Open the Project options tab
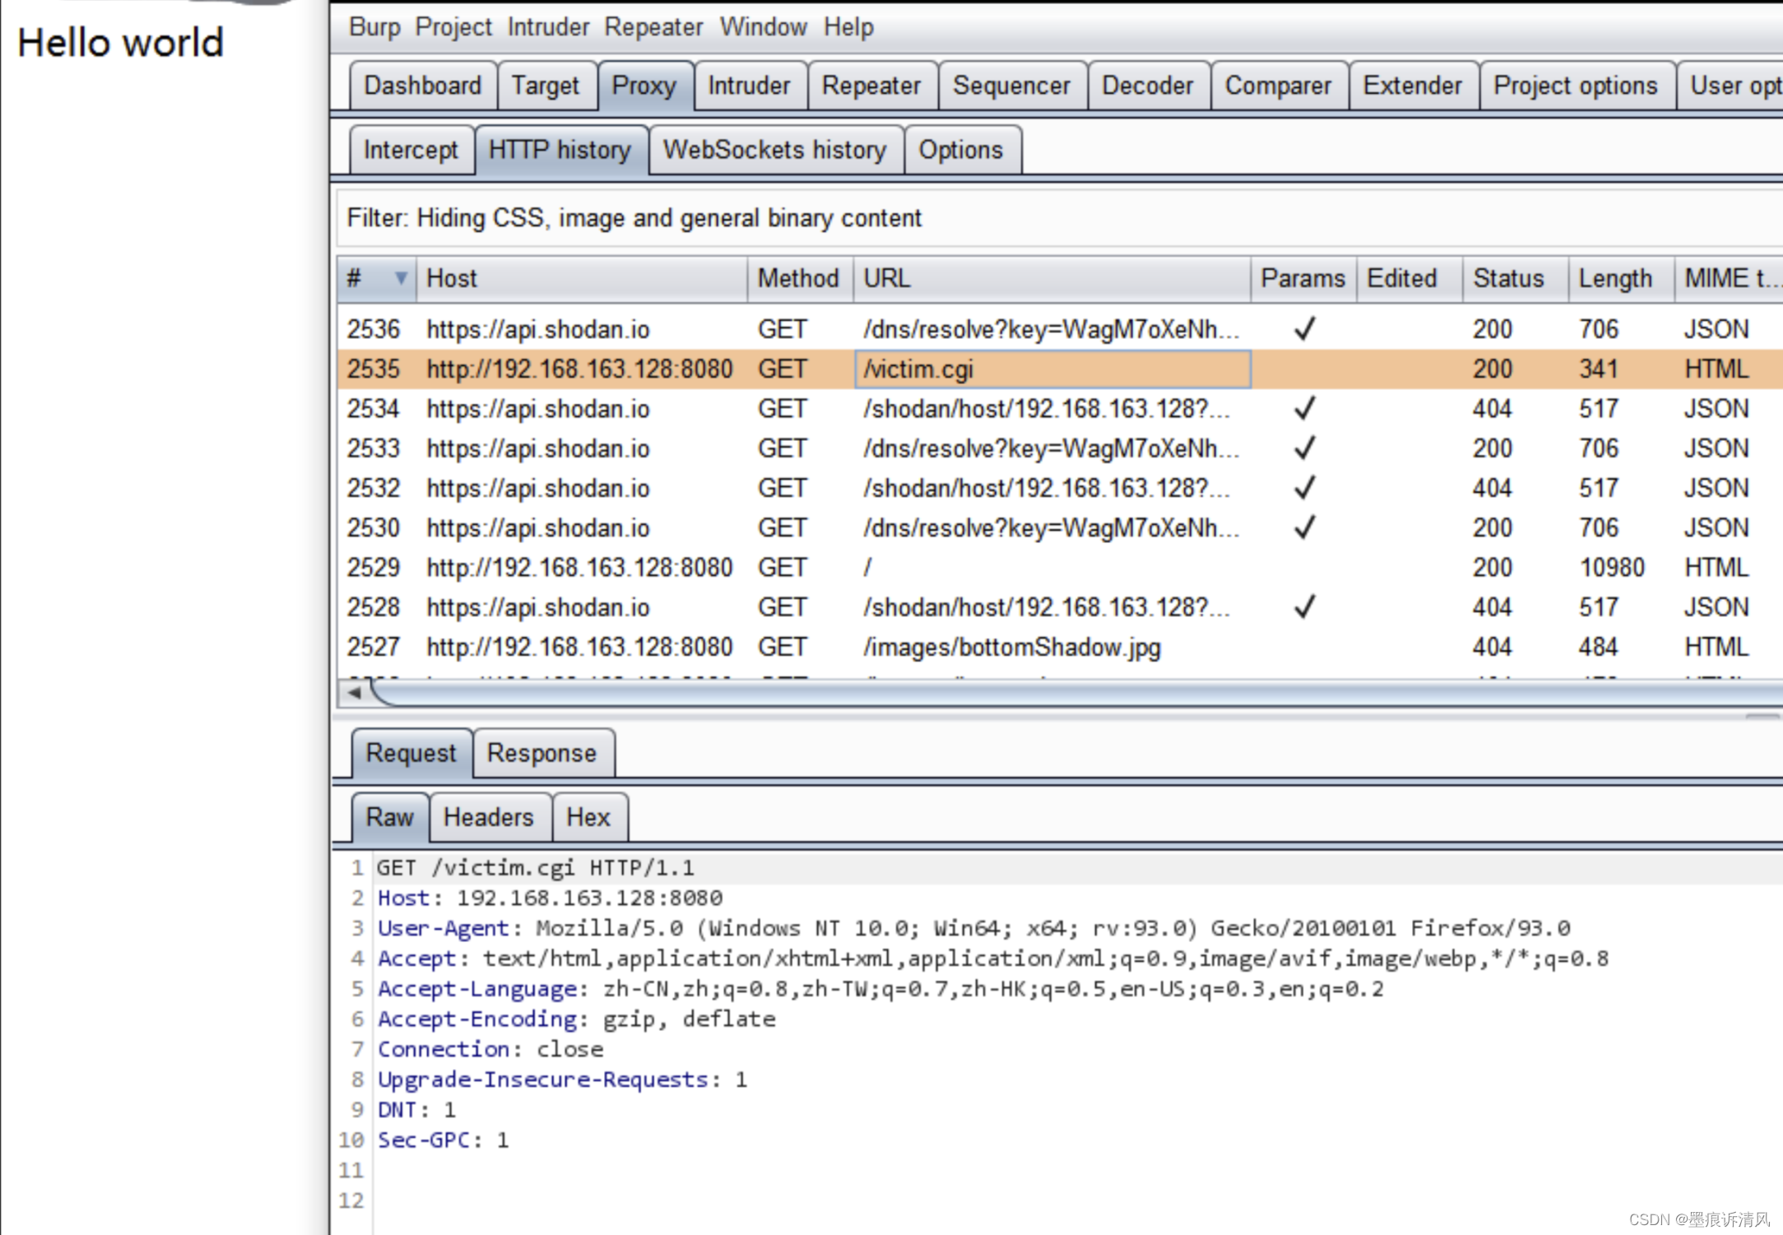Viewport: 1783px width, 1235px height. coord(1576,86)
